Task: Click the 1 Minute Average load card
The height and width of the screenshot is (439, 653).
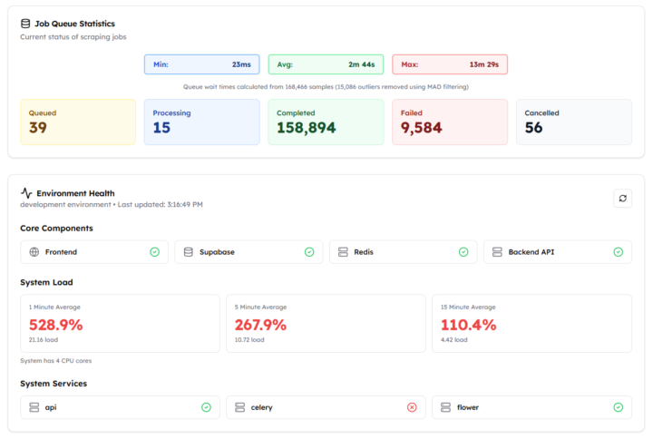Action: (x=120, y=323)
